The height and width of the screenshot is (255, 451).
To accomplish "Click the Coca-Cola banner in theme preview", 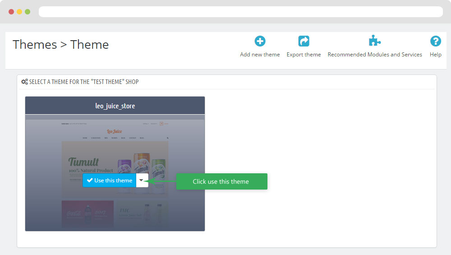I will tap(87, 213).
